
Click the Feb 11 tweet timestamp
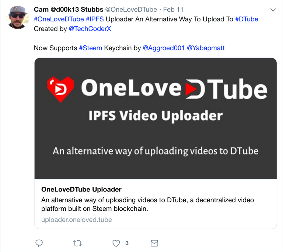173,9
